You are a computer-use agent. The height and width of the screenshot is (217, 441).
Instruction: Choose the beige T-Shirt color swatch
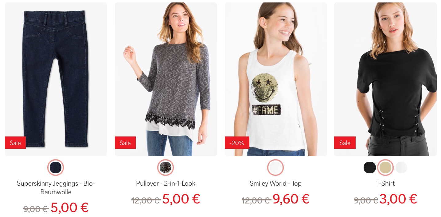pos(385,168)
